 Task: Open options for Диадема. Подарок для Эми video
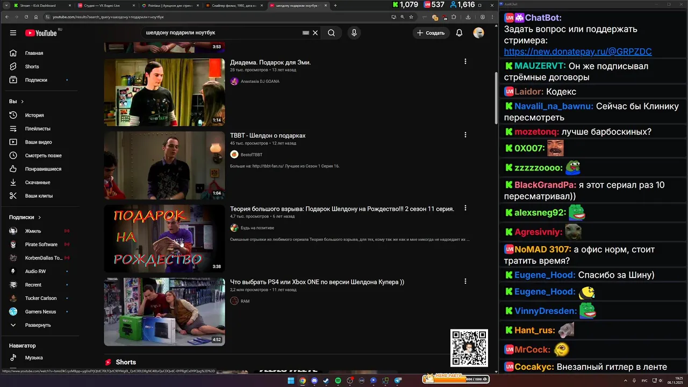(465, 62)
